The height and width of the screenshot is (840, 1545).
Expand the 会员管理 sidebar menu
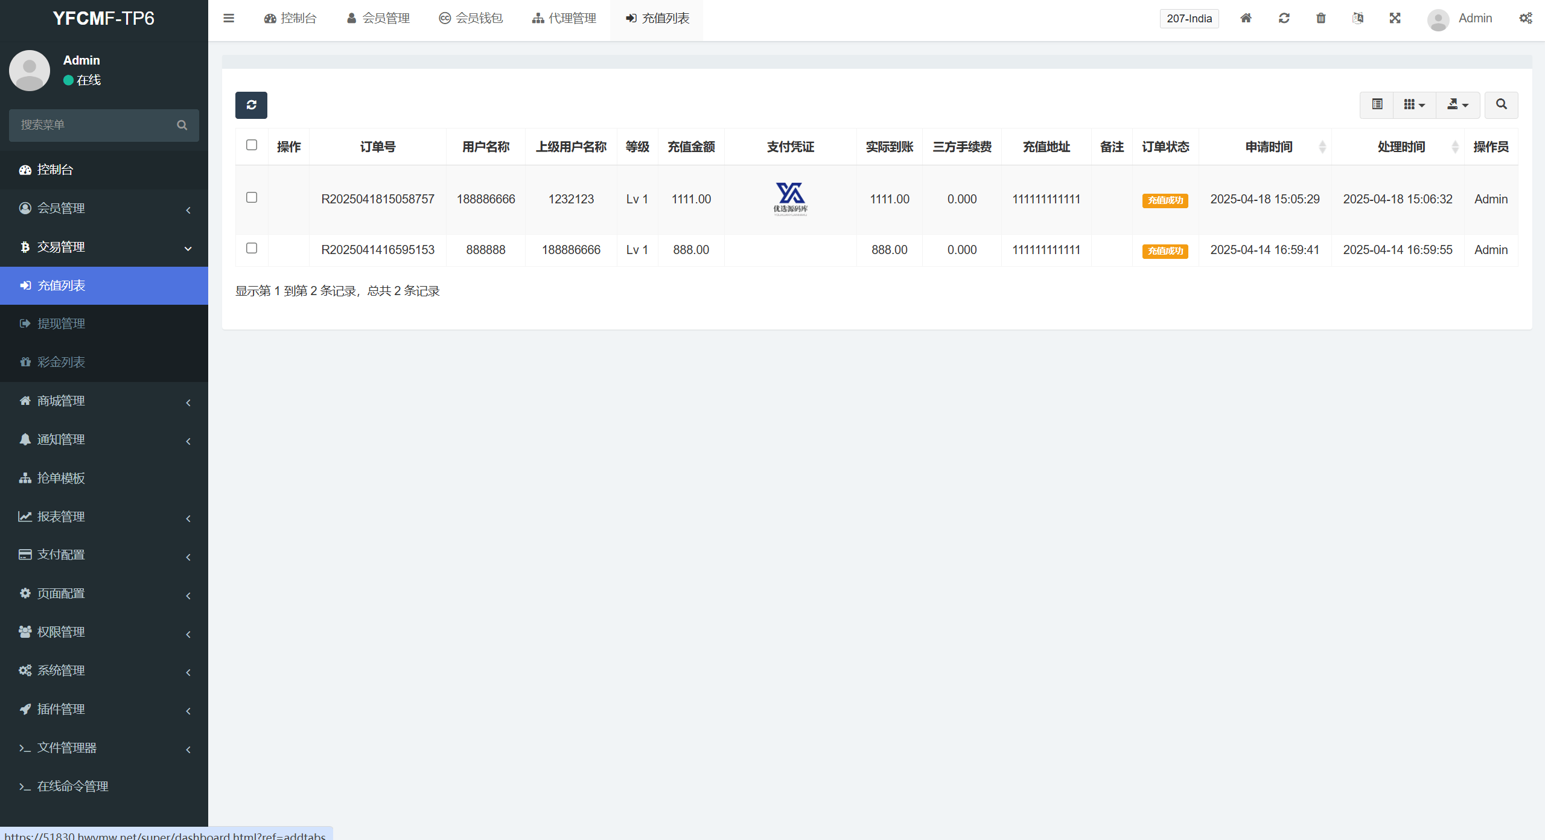pos(104,208)
